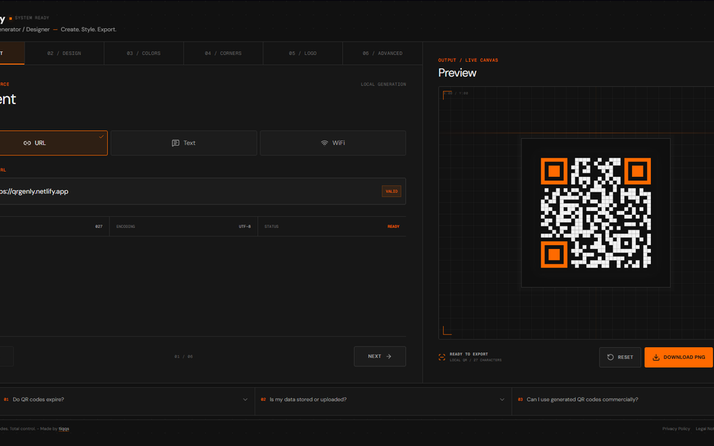Click the NEXT arrow button
Screen dimensions: 714x446
380,356
